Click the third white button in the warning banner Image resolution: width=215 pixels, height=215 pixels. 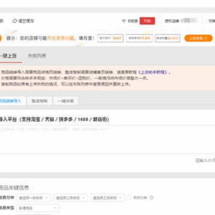point(168,38)
